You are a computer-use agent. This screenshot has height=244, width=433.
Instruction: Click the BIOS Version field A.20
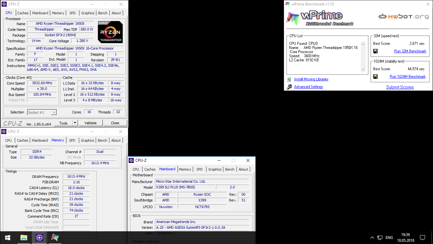202,227
